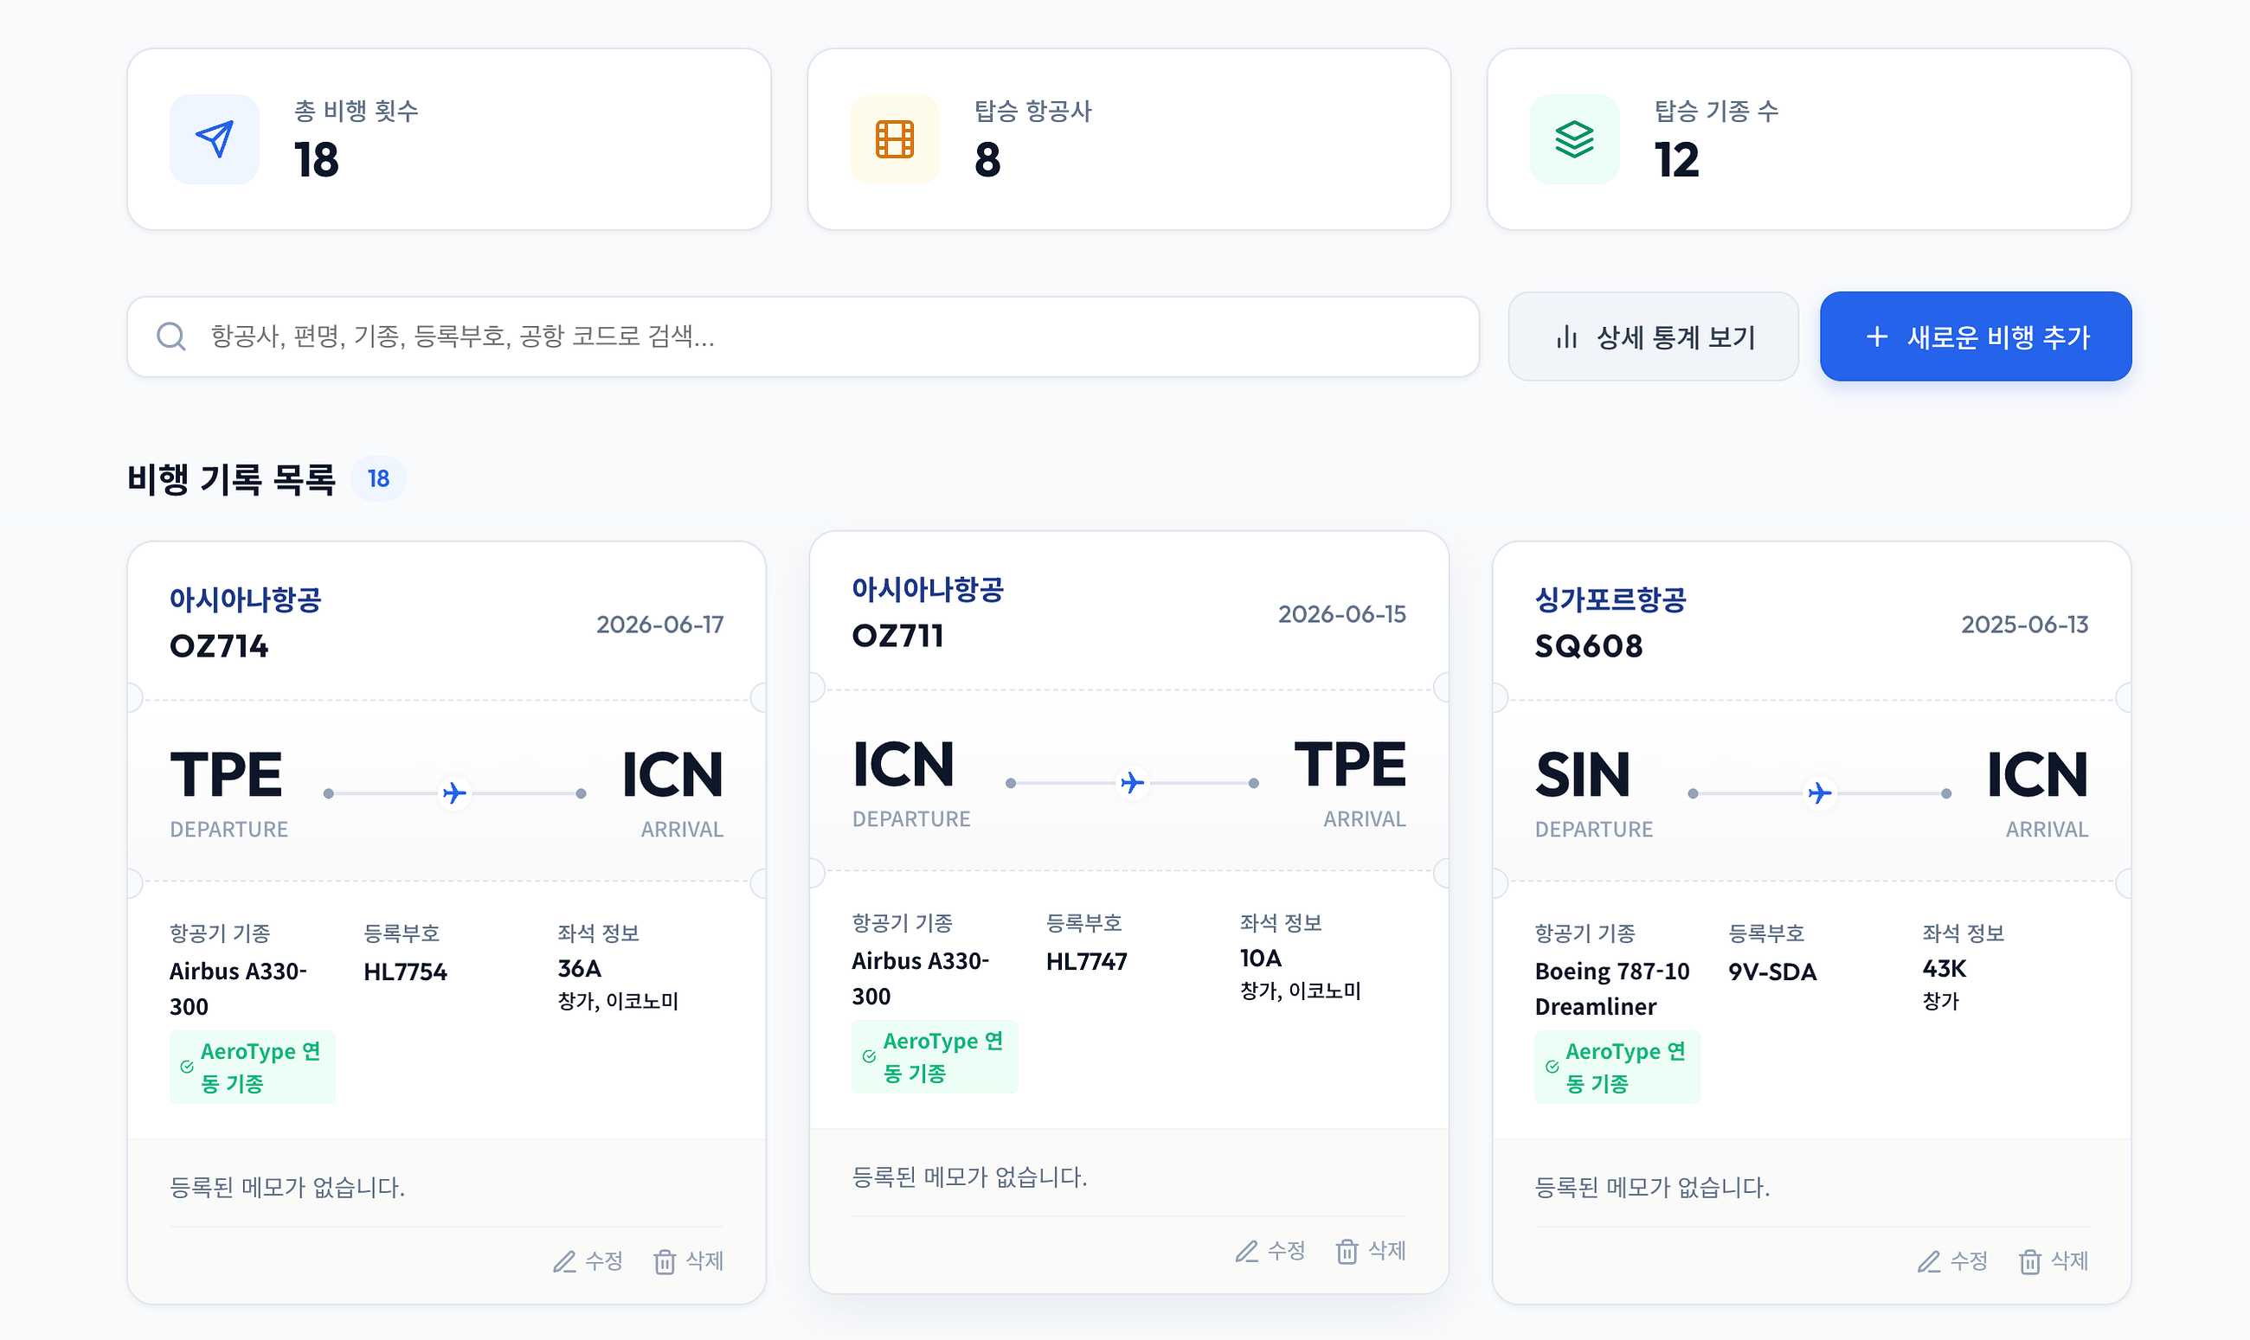The width and height of the screenshot is (2250, 1340).
Task: Click the green layers aircraft types icon
Action: pos(1574,139)
